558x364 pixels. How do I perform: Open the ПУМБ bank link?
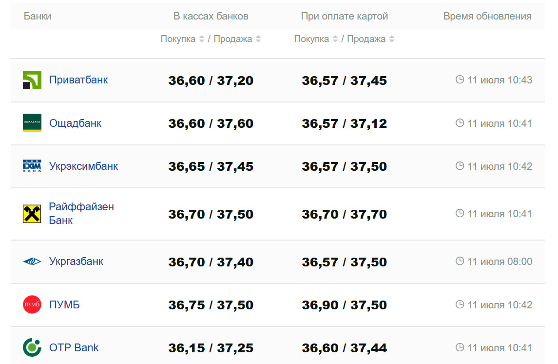pyautogui.click(x=64, y=305)
